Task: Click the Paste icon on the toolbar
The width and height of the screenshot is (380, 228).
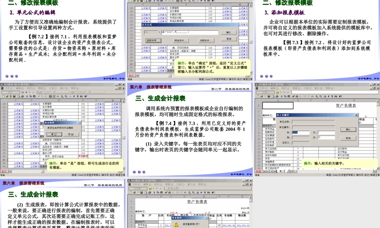Action: pos(33,96)
